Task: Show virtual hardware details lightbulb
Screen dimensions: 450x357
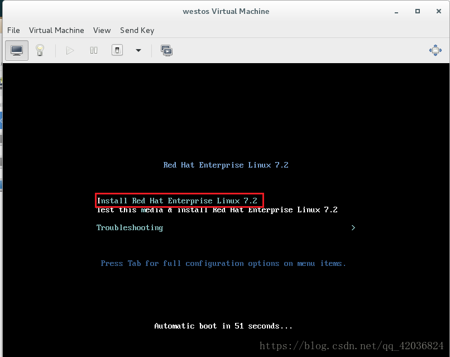Action: [x=40, y=50]
